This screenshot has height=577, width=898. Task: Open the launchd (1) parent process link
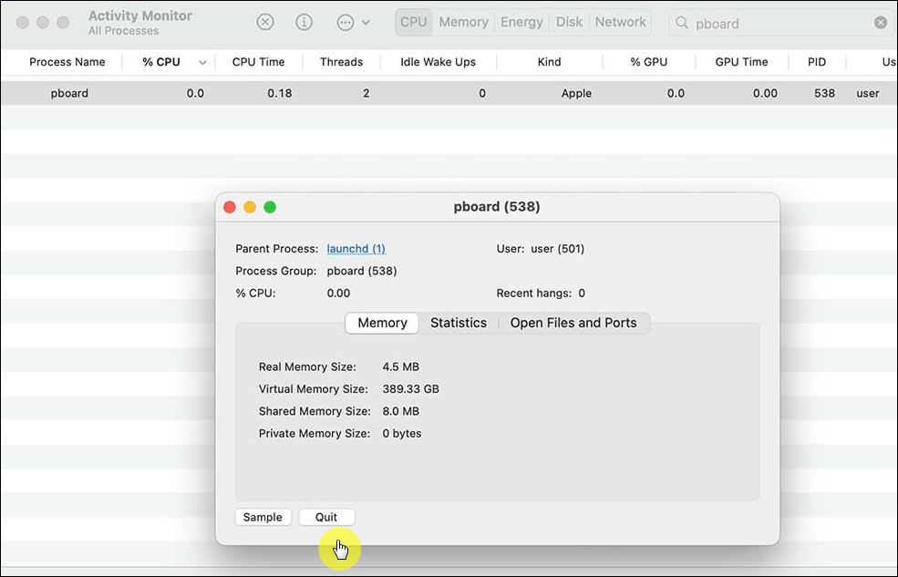tap(356, 249)
